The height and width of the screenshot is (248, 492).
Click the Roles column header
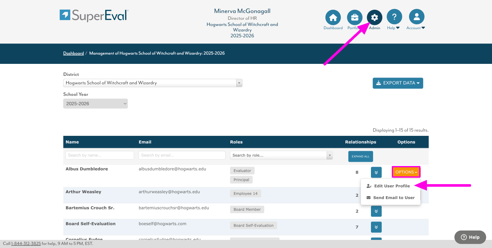(x=236, y=142)
